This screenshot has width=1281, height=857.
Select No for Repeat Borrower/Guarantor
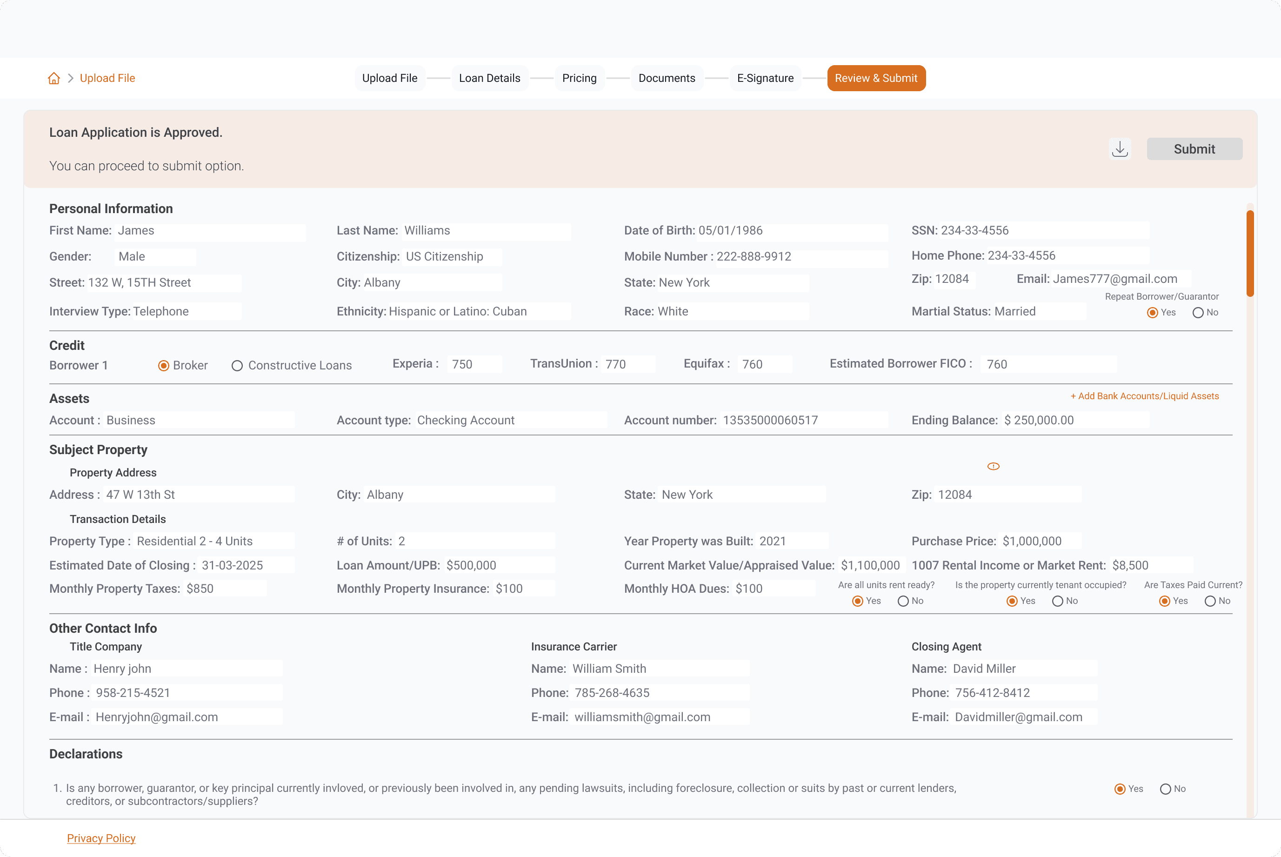[1197, 313]
